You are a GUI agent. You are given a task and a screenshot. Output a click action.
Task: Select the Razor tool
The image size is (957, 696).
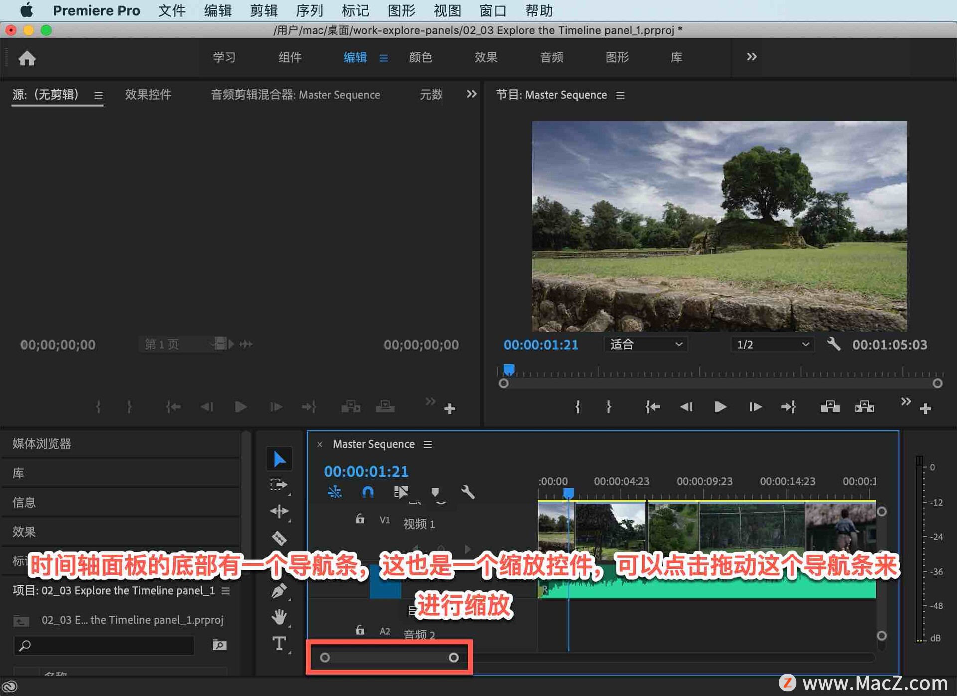[x=279, y=538]
